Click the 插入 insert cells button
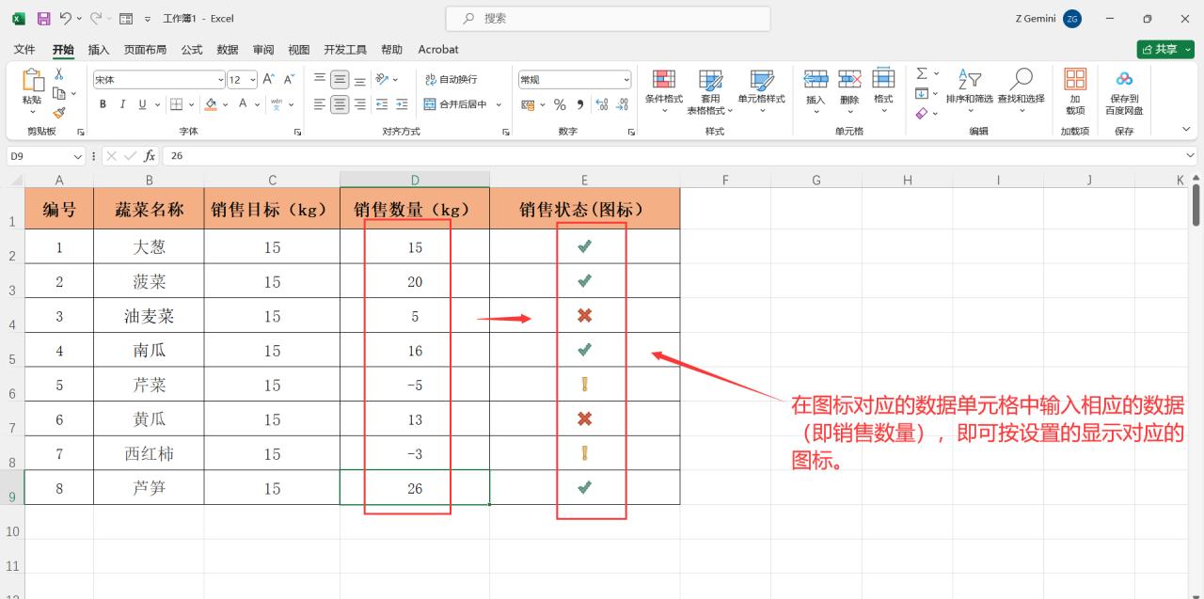This screenshot has height=599, width=1204. [x=816, y=92]
